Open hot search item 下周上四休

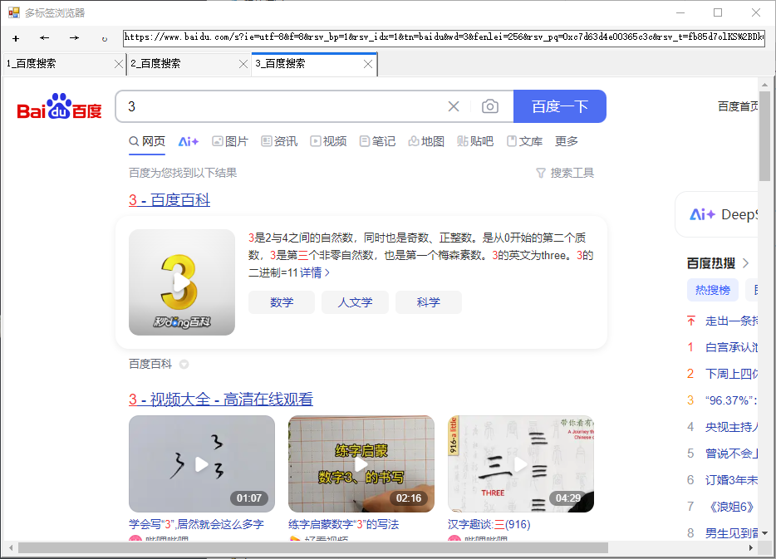(x=731, y=374)
